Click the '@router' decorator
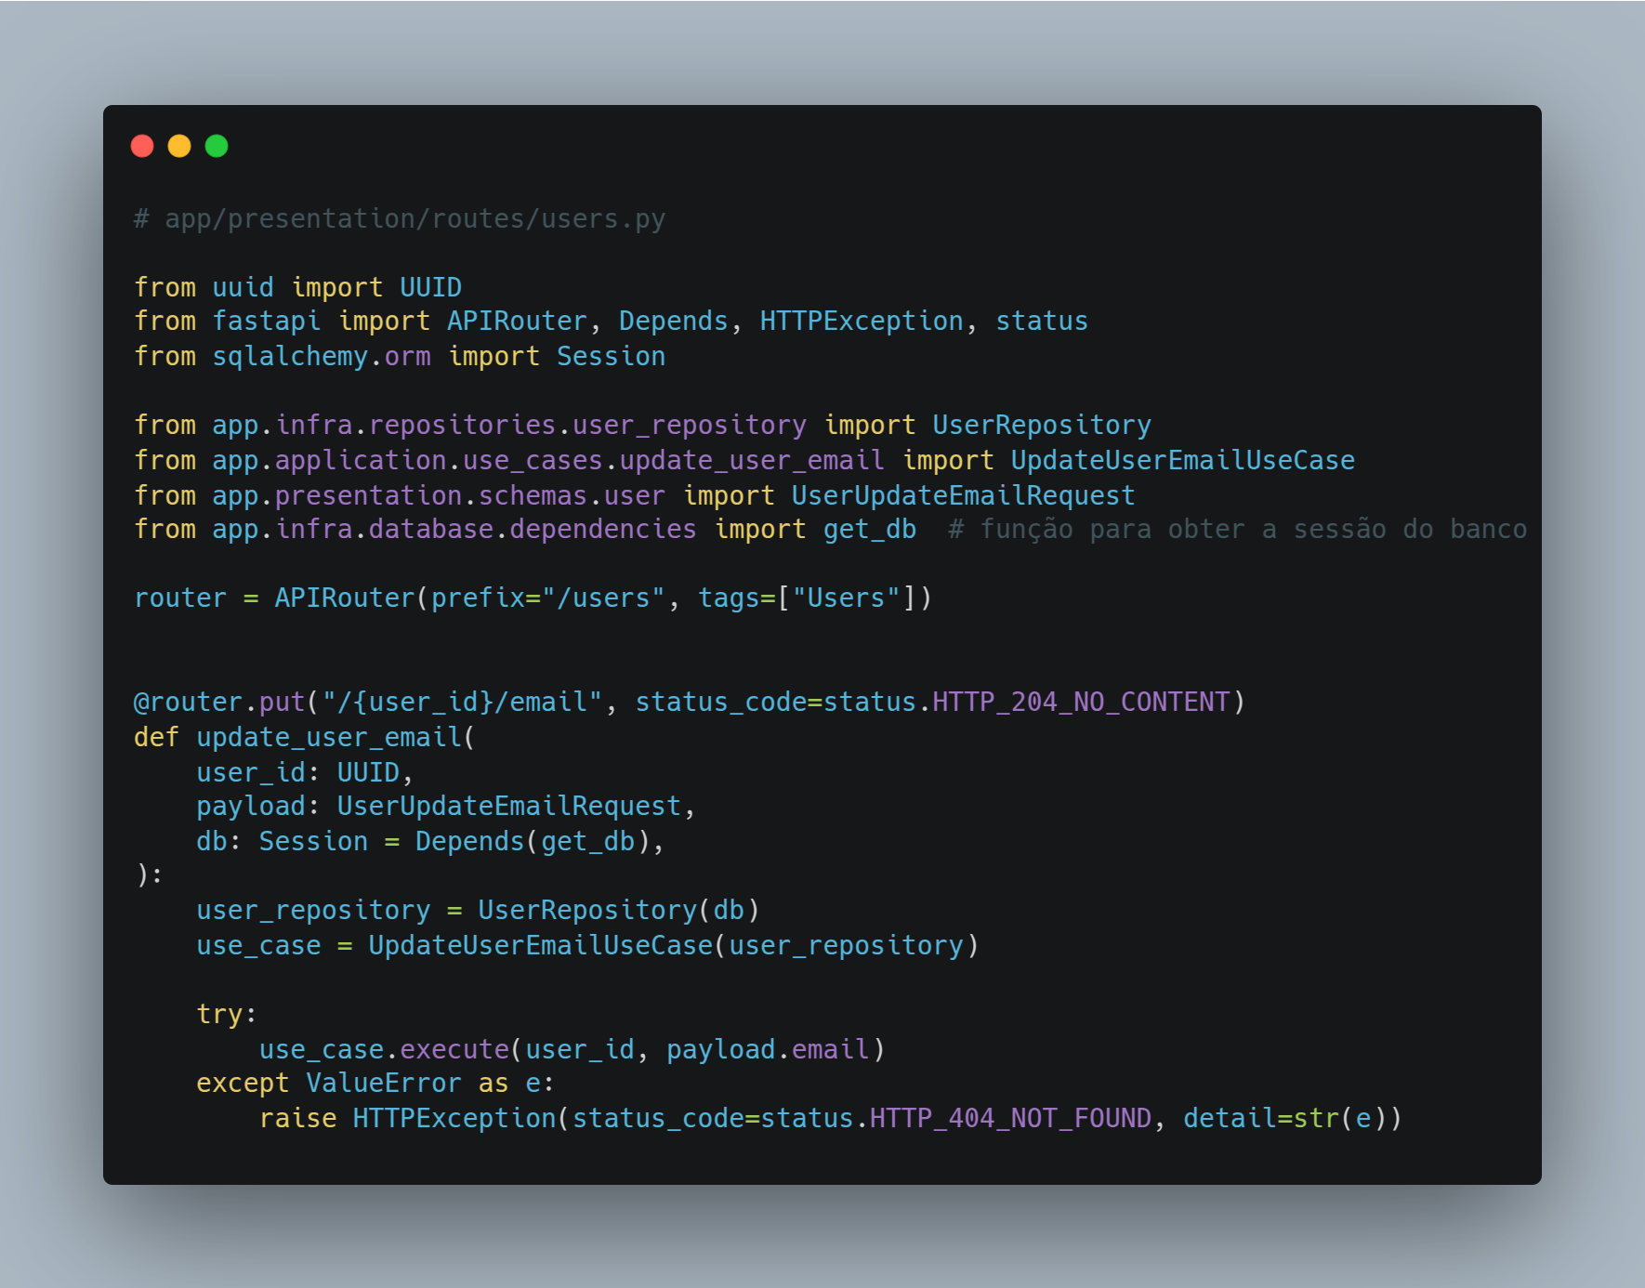Viewport: 1645px width, 1288px height. (x=189, y=702)
